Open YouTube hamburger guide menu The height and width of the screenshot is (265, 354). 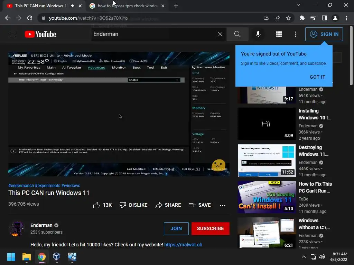(12, 34)
